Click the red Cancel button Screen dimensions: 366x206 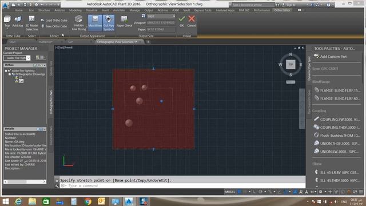(x=192, y=21)
